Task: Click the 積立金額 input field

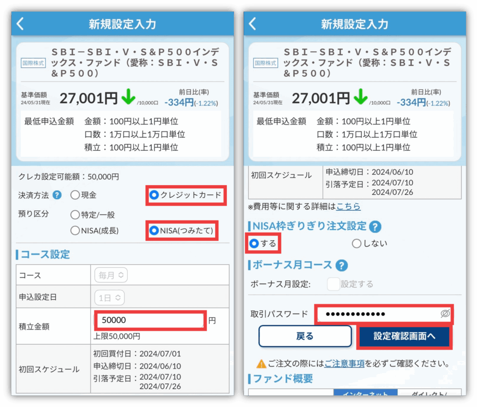Action: [150, 320]
